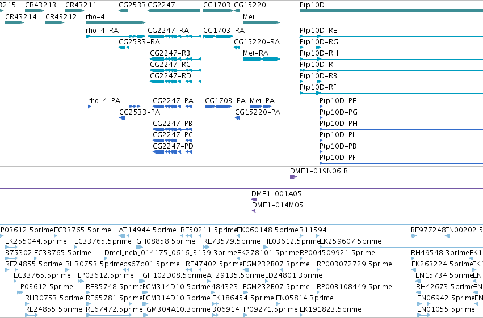The height and width of the screenshot is (318, 483).
Task: Open the DME1-014M05 clone label
Action: (x=278, y=205)
